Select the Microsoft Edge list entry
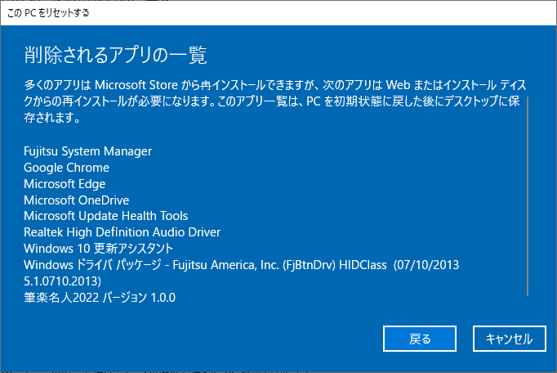Image resolution: width=557 pixels, height=373 pixels. coord(65,184)
